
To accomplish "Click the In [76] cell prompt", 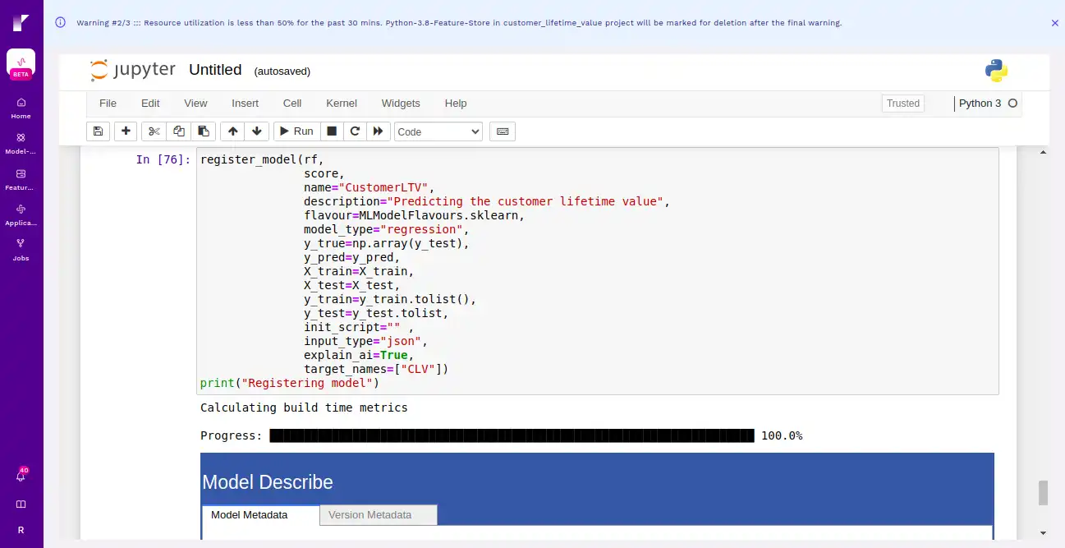I will point(163,159).
